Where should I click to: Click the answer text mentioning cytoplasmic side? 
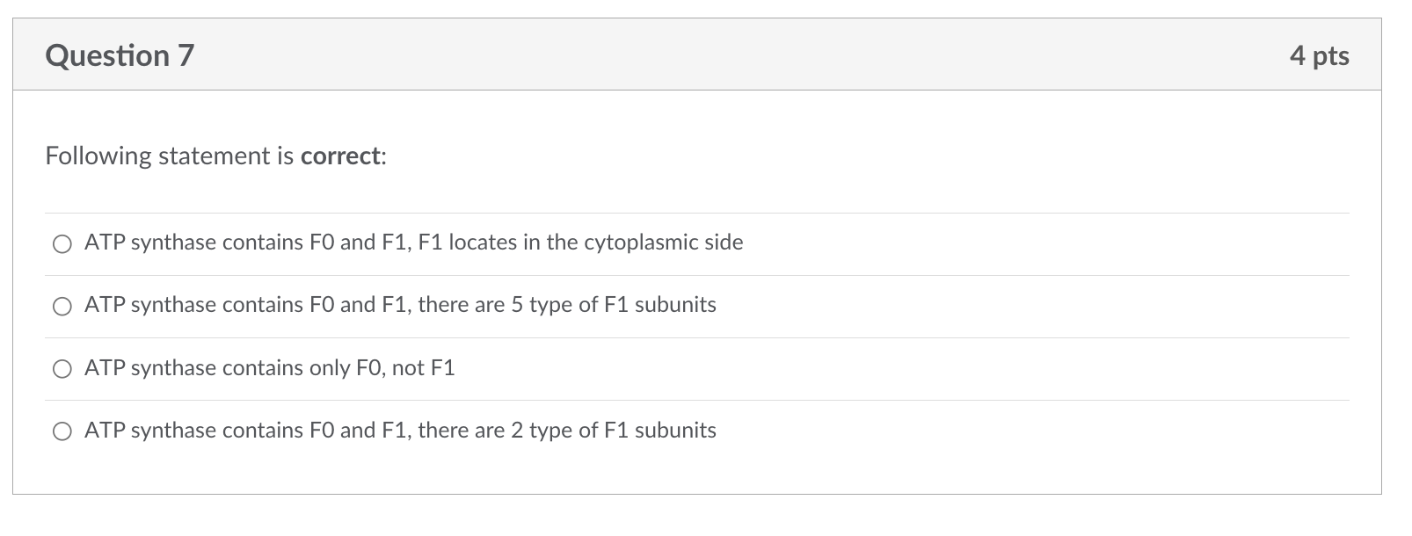click(x=413, y=243)
